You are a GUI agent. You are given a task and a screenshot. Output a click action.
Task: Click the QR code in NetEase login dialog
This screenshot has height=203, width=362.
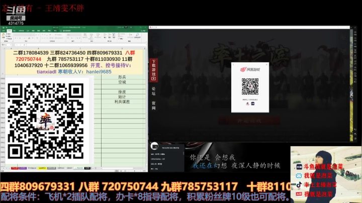point(250,86)
